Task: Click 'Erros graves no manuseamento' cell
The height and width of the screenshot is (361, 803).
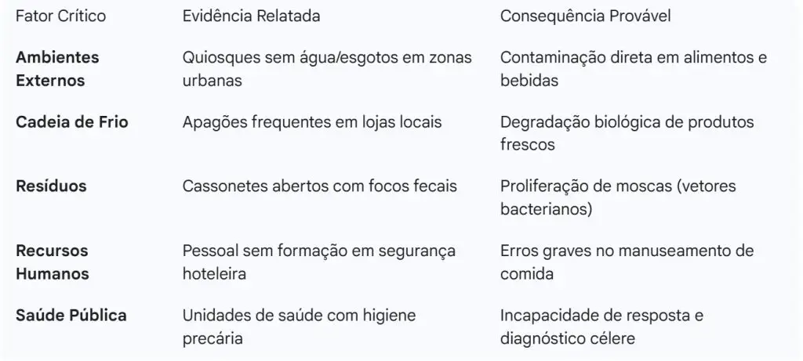Action: pyautogui.click(x=627, y=262)
